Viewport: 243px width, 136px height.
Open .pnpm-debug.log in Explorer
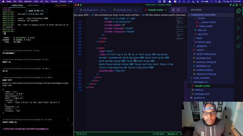pyautogui.click(x=206, y=54)
